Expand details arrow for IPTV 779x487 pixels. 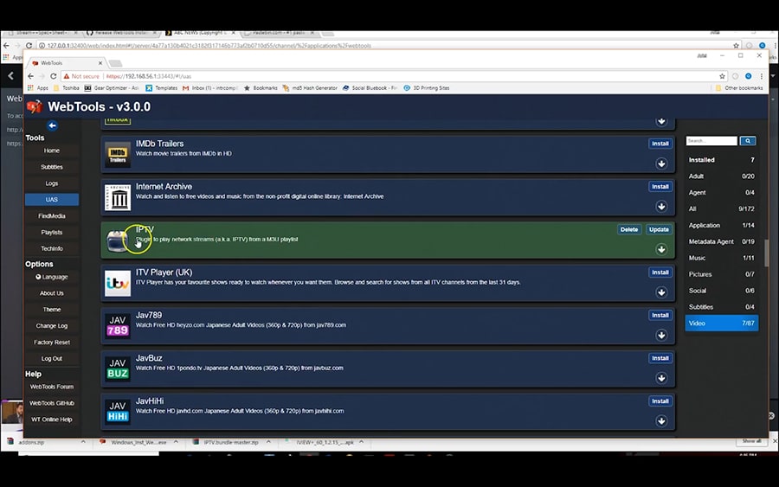click(x=661, y=249)
